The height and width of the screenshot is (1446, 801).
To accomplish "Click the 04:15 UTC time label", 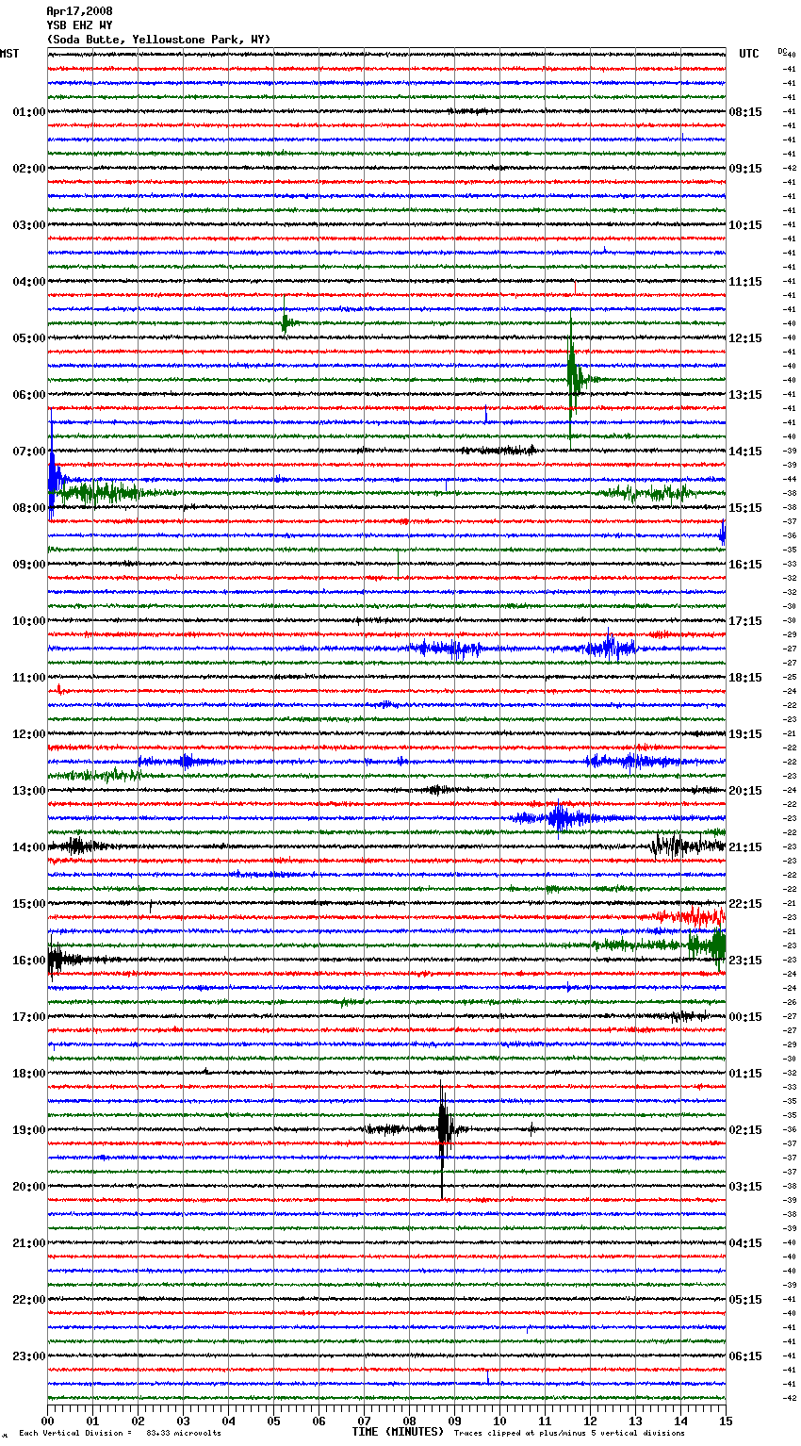I will click(745, 1243).
